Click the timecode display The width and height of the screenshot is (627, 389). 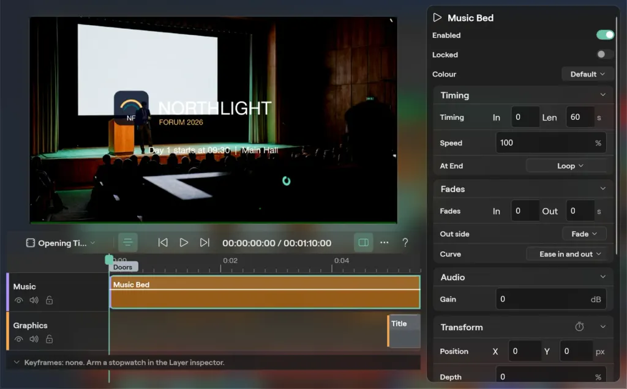(277, 243)
